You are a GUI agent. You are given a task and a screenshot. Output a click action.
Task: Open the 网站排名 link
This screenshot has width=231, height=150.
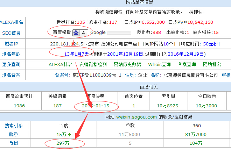pyautogui.click(x=212, y=64)
